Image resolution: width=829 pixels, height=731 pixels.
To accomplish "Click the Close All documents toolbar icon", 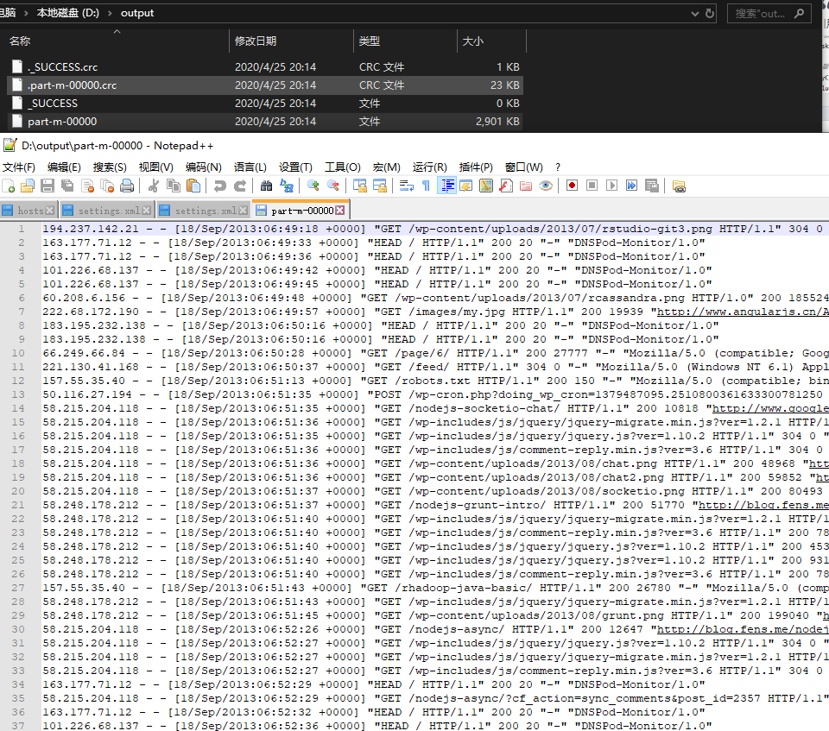I will point(107,186).
